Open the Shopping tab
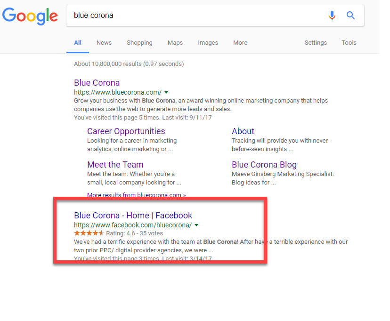The image size is (390, 321). (139, 43)
